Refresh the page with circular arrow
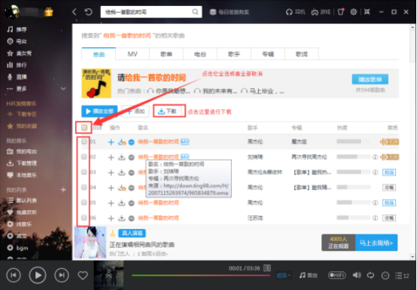Viewport: 417px width, 290px height. (88, 12)
